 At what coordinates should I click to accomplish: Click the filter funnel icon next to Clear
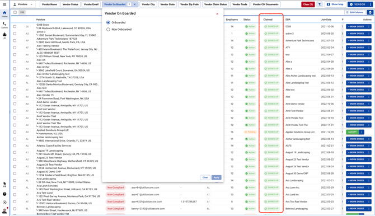click(x=320, y=4)
